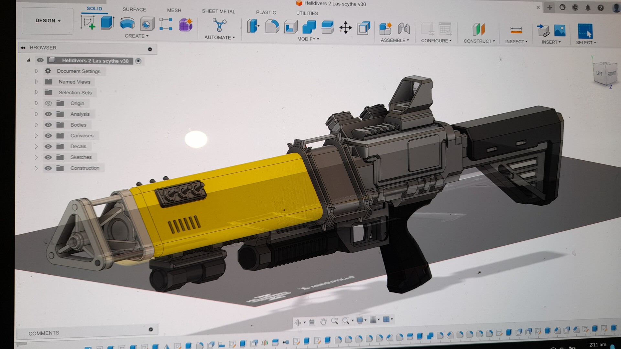
Task: Show the hidden Origin folder
Action: click(x=48, y=103)
